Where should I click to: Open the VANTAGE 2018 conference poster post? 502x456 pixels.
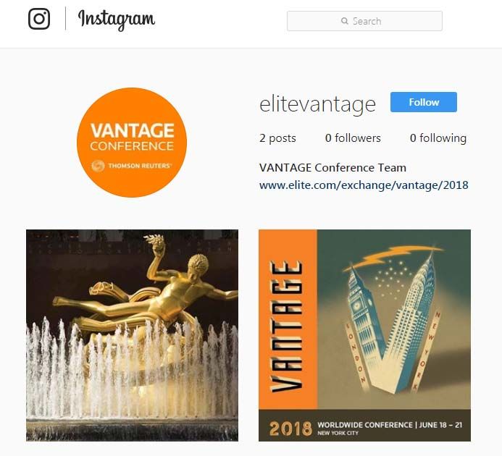364,335
